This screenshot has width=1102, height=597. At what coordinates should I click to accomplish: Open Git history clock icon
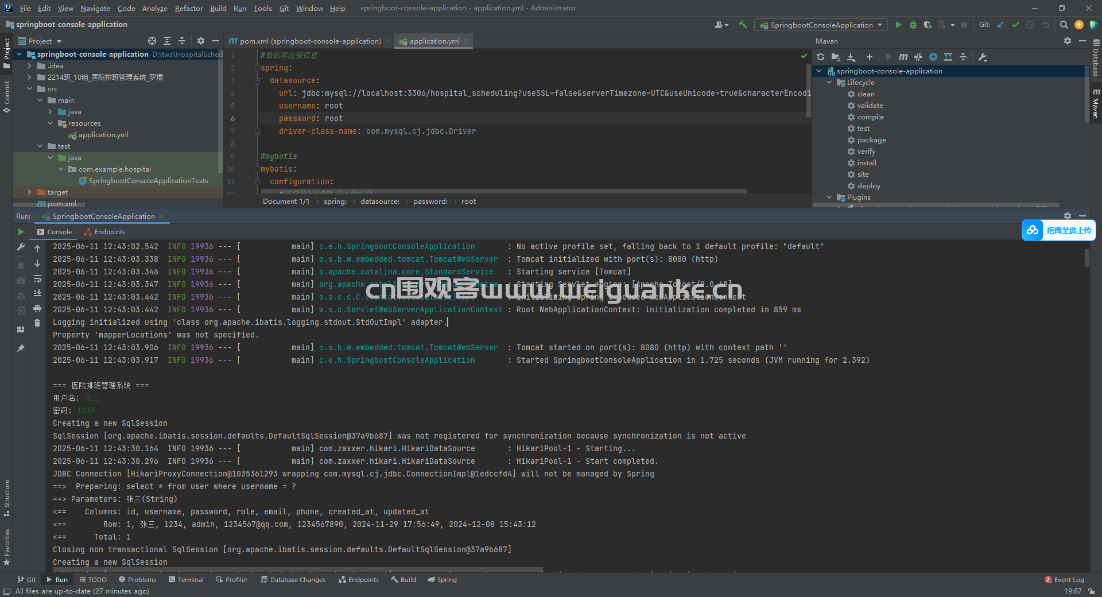pyautogui.click(x=1030, y=25)
